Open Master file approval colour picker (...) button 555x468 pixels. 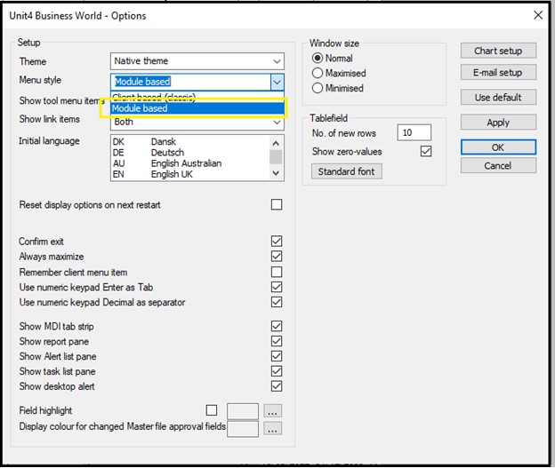point(272,428)
